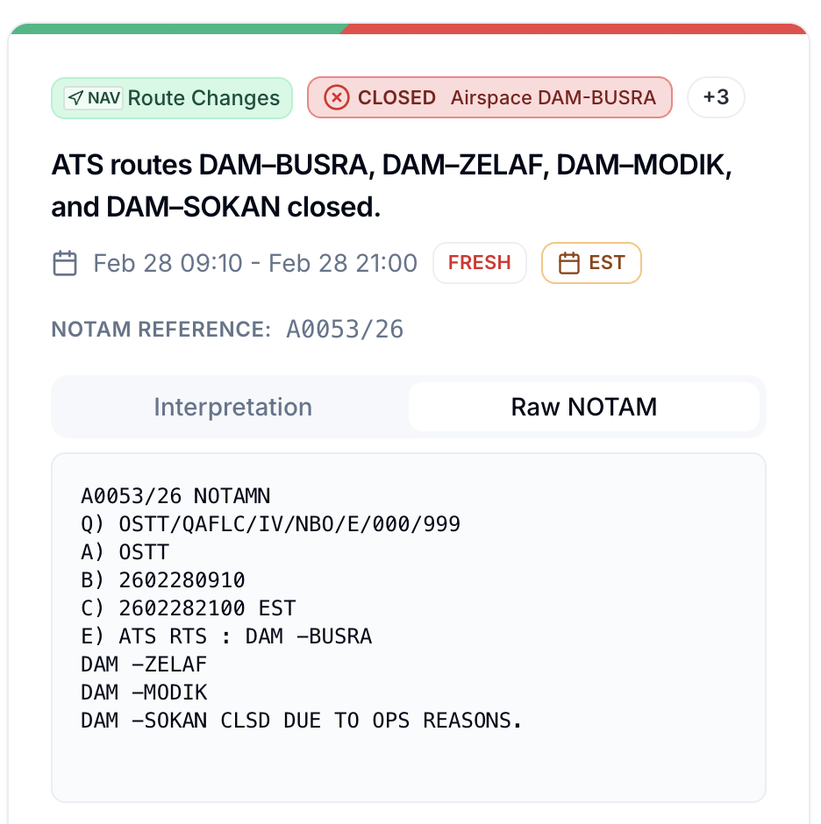
Task: Click the navigation arrow icon beside NAV
Action: click(76, 97)
